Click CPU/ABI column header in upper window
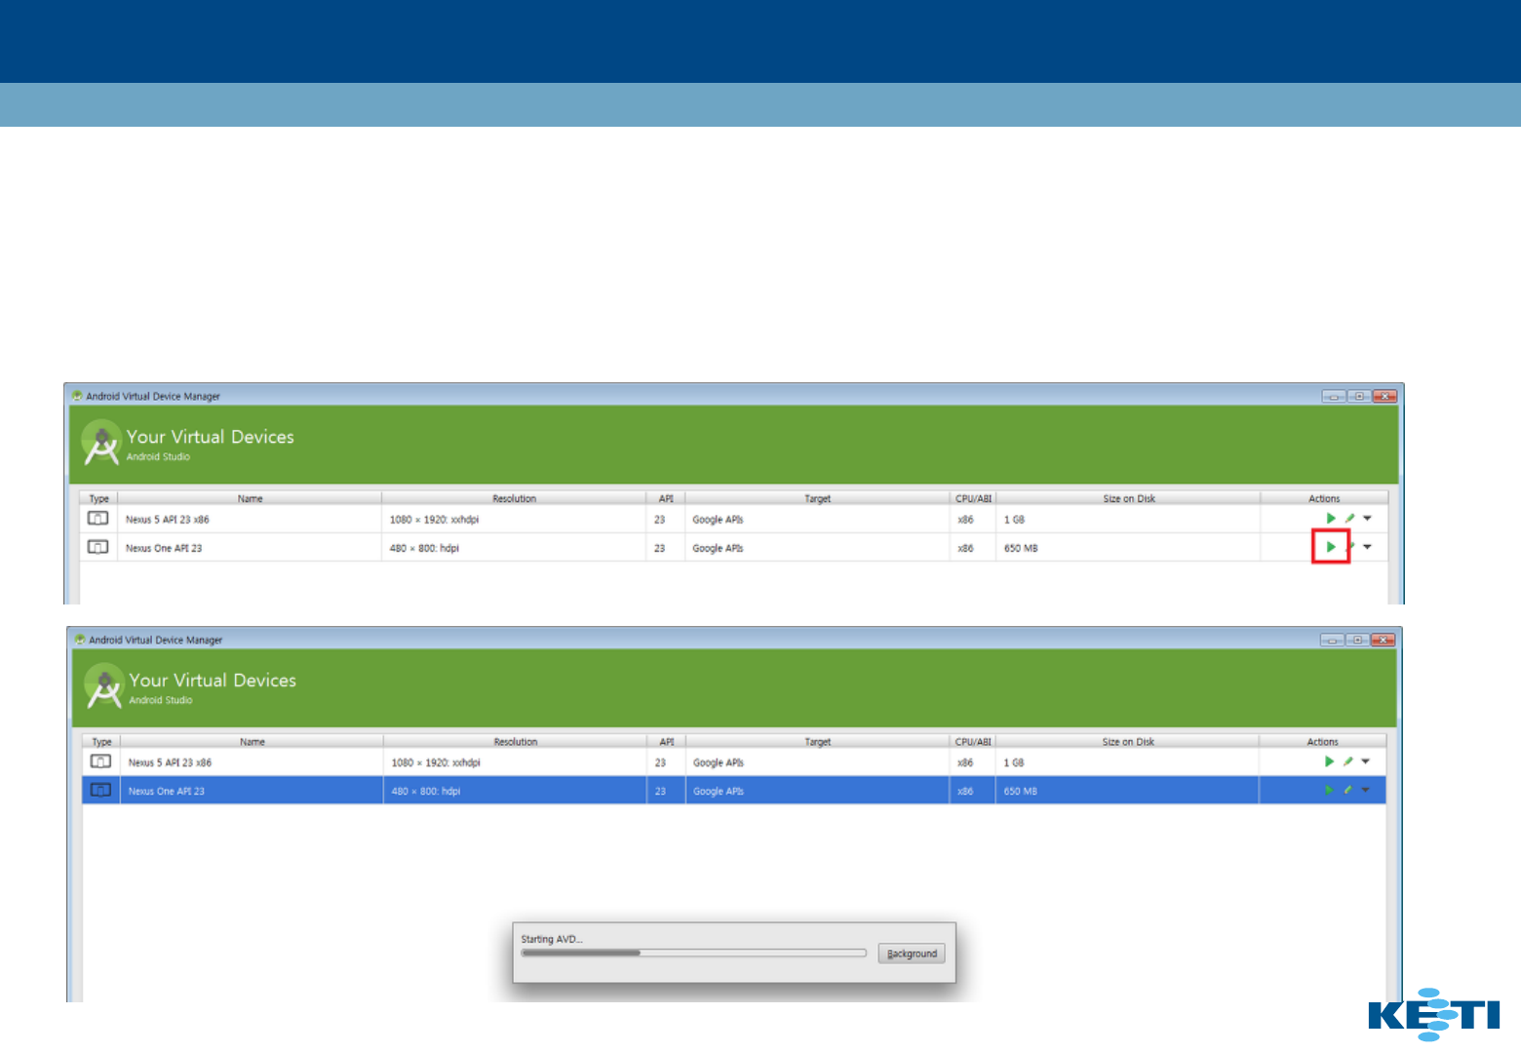The height and width of the screenshot is (1053, 1521). pyautogui.click(x=973, y=498)
